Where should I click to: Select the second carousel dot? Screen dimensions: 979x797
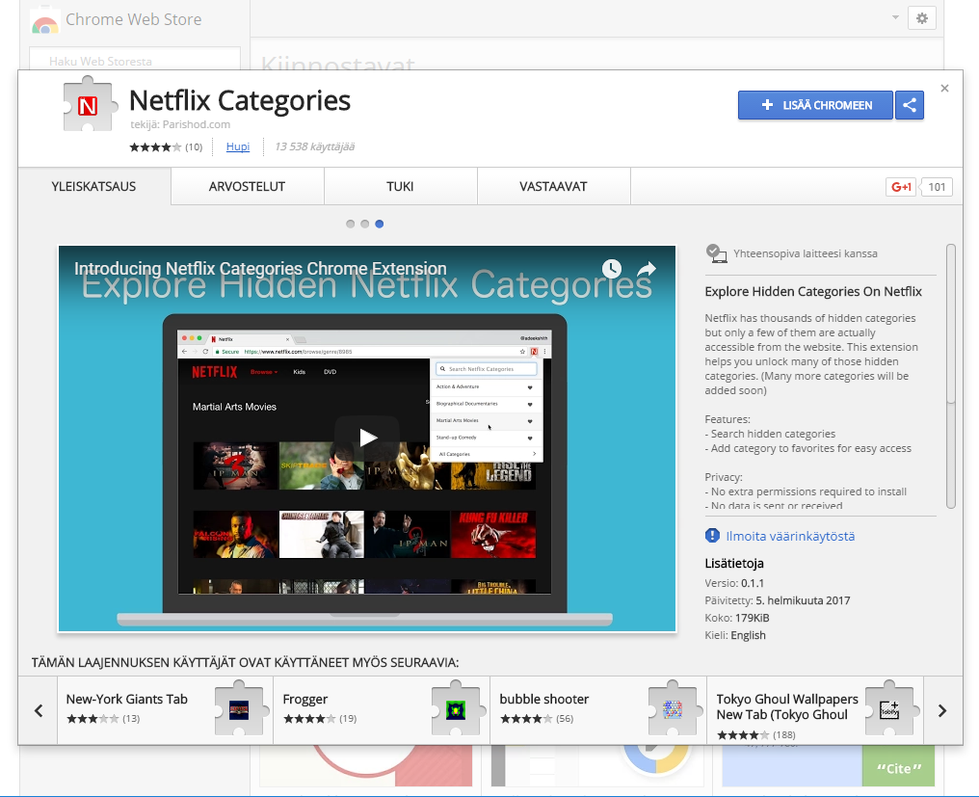365,224
